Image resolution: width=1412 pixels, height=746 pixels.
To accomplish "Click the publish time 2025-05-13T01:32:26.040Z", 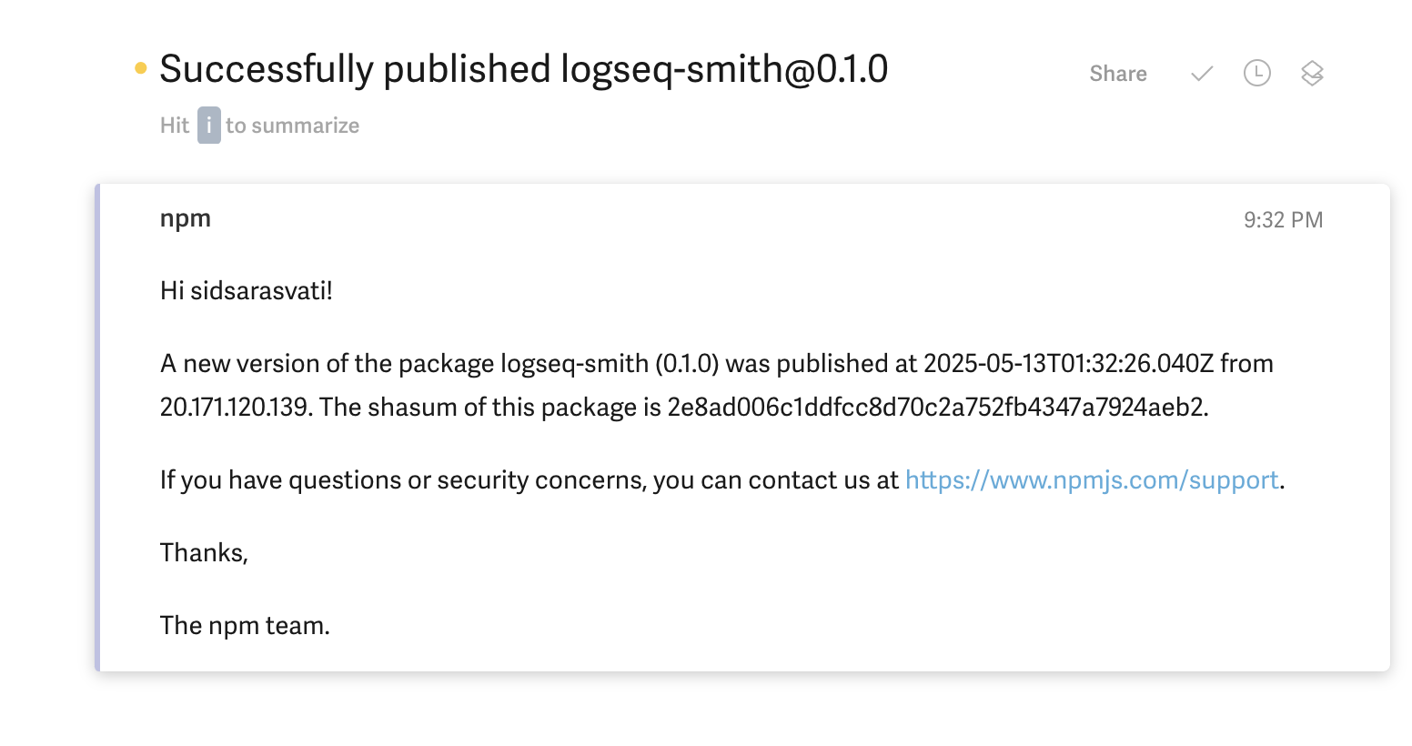I will [1068, 364].
